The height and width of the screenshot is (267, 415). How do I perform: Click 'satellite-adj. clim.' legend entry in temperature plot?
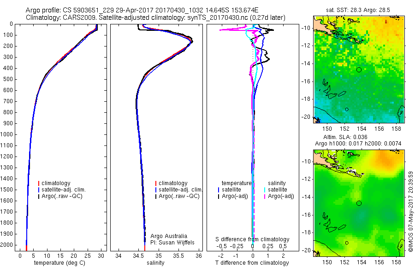point(64,190)
